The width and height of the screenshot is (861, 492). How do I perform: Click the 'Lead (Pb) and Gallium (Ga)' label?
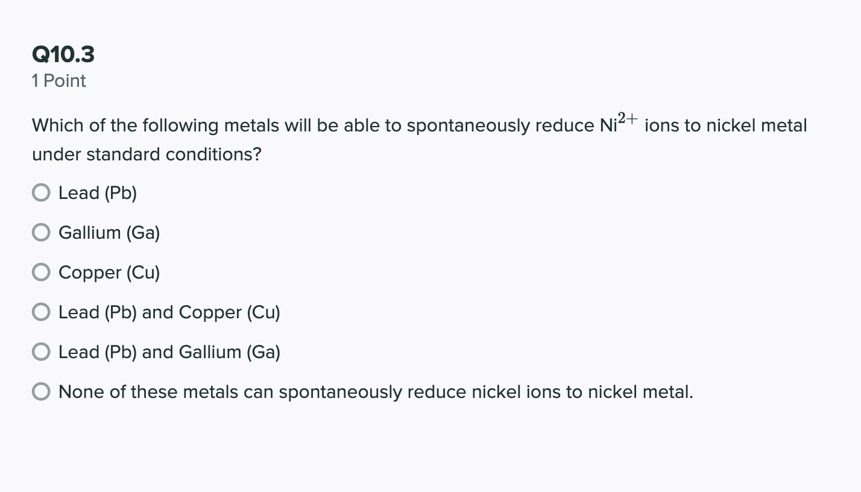pos(169,353)
